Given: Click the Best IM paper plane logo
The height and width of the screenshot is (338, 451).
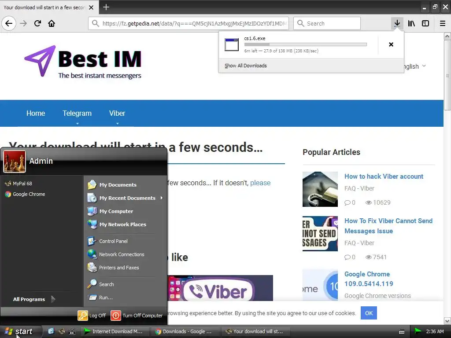Looking at the screenshot, I should [x=40, y=60].
